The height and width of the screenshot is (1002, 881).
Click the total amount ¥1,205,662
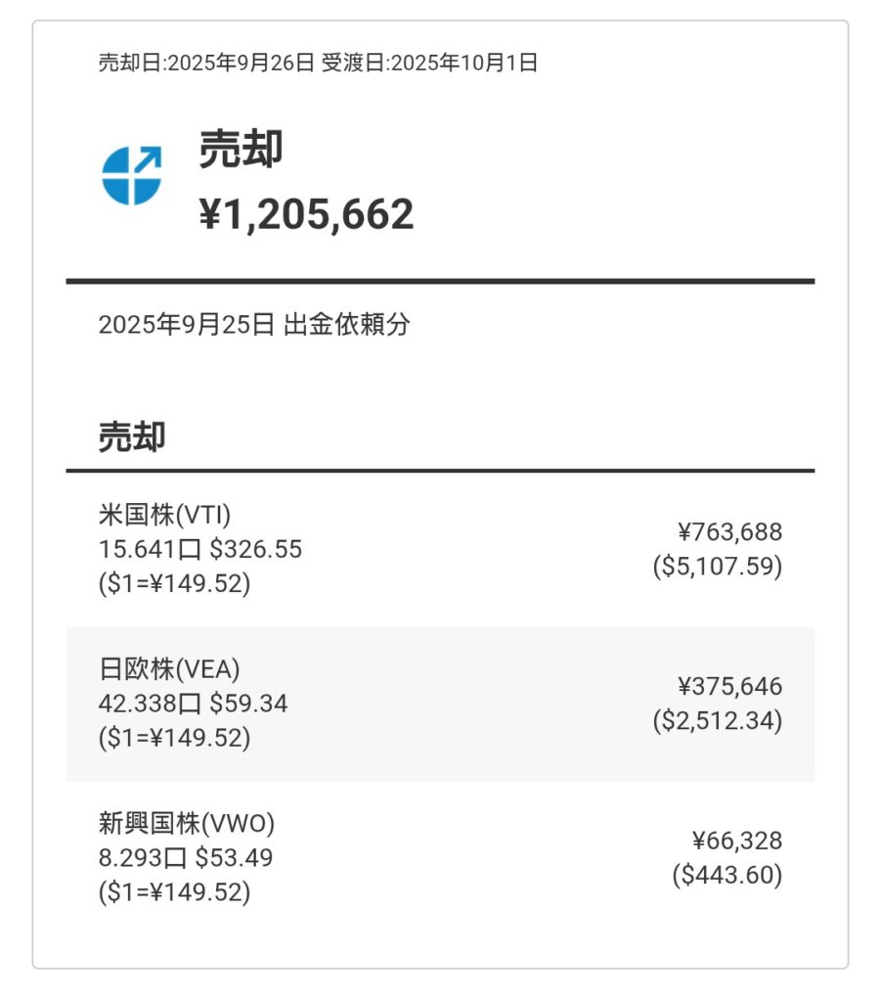[306, 214]
